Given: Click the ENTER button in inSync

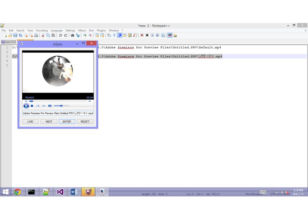Looking at the screenshot, I should click(x=67, y=121).
